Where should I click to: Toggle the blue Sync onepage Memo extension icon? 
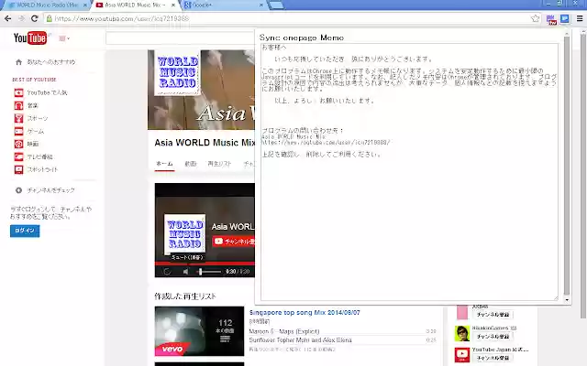pos(565,18)
